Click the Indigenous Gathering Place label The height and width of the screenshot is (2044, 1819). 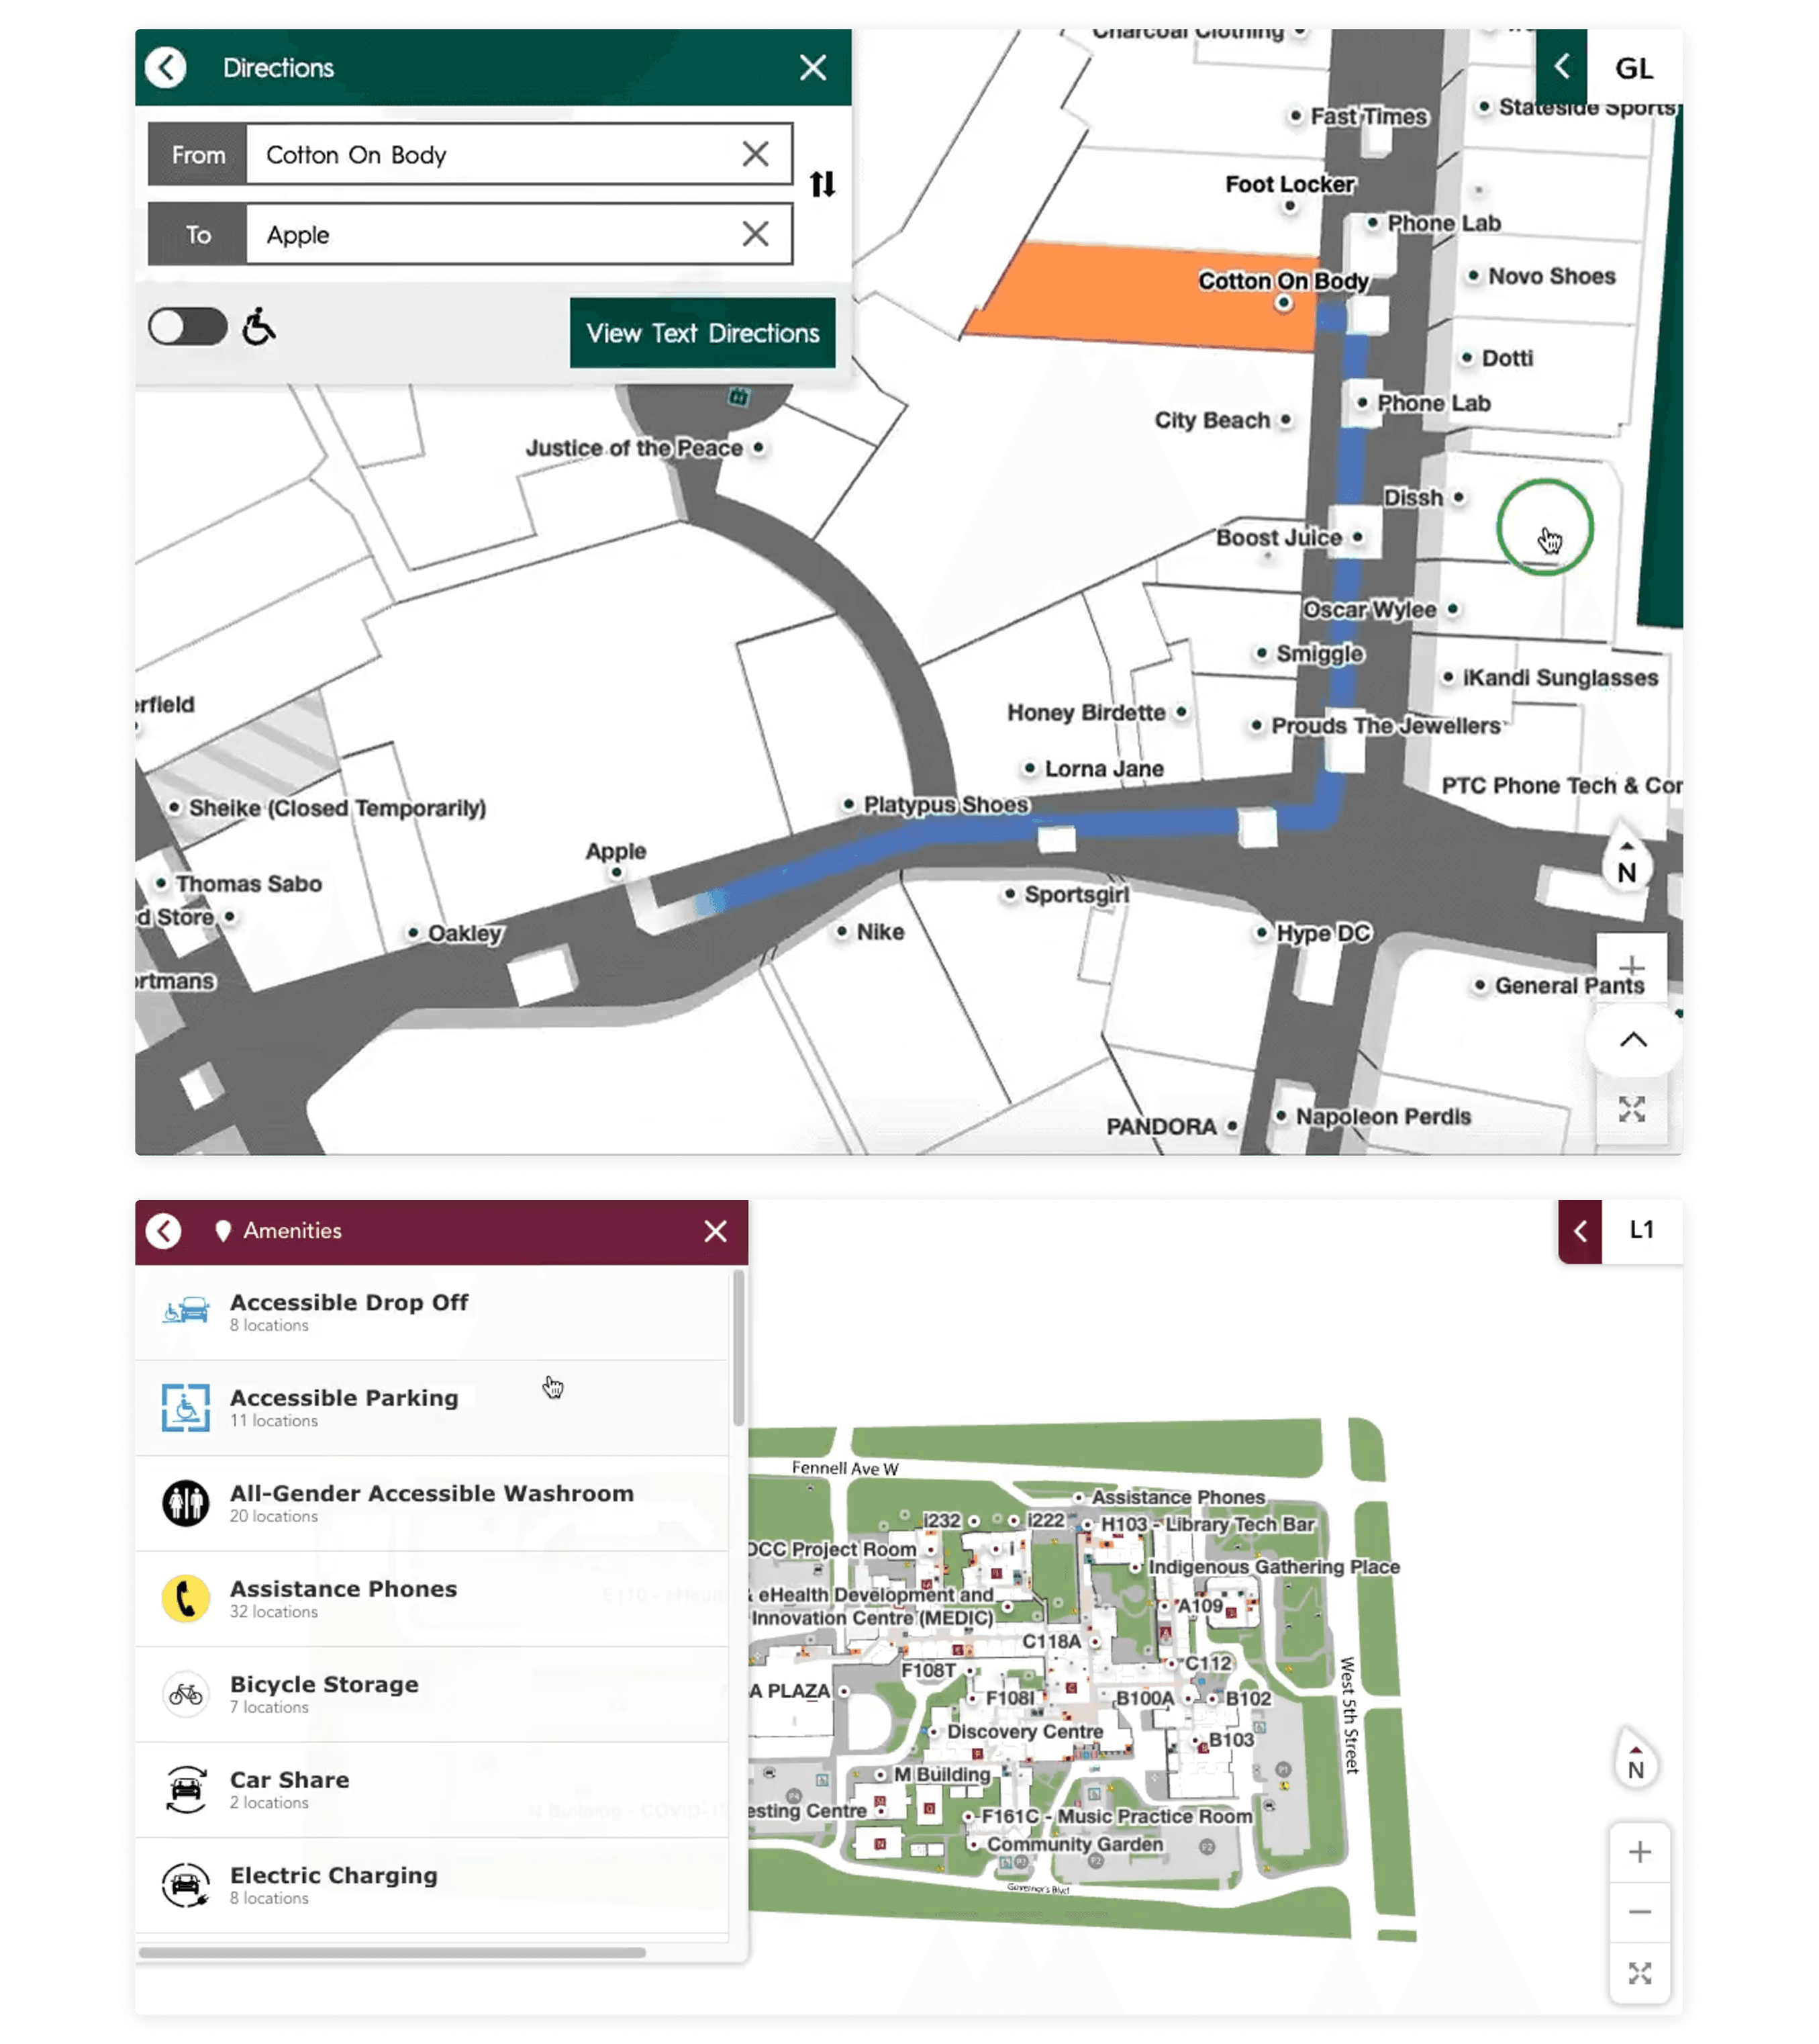(x=1273, y=1567)
